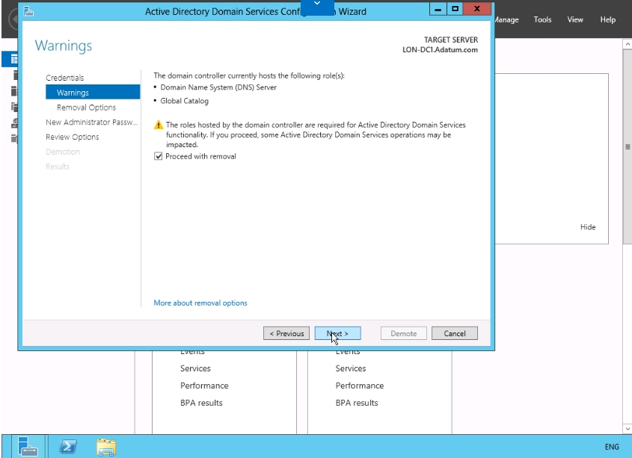Uncheck Proceed with removal checkbox

click(158, 156)
